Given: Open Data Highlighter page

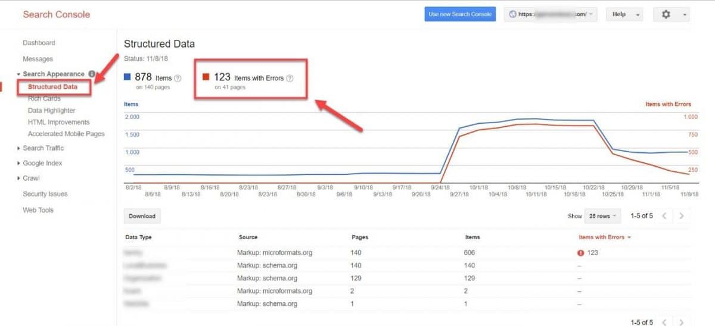Looking at the screenshot, I should [52, 111].
